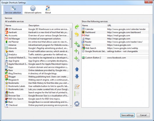Select the Apps service row
The width and height of the screenshot is (154, 121).
[37, 67]
